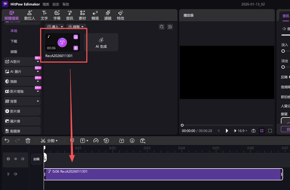Viewport: 290px width, 190px height.
Task: Click the delete trash icon in the timeline toolbar
Action: [x=28, y=141]
